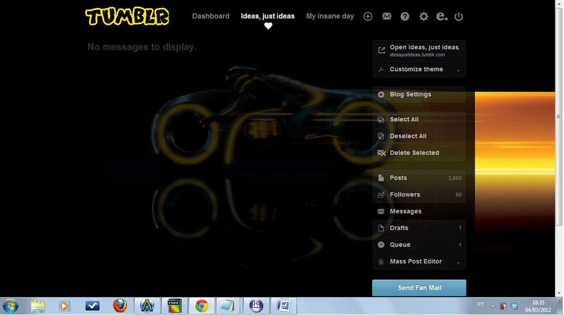Open Blog Settings
The image size is (564, 315).
pyautogui.click(x=419, y=94)
